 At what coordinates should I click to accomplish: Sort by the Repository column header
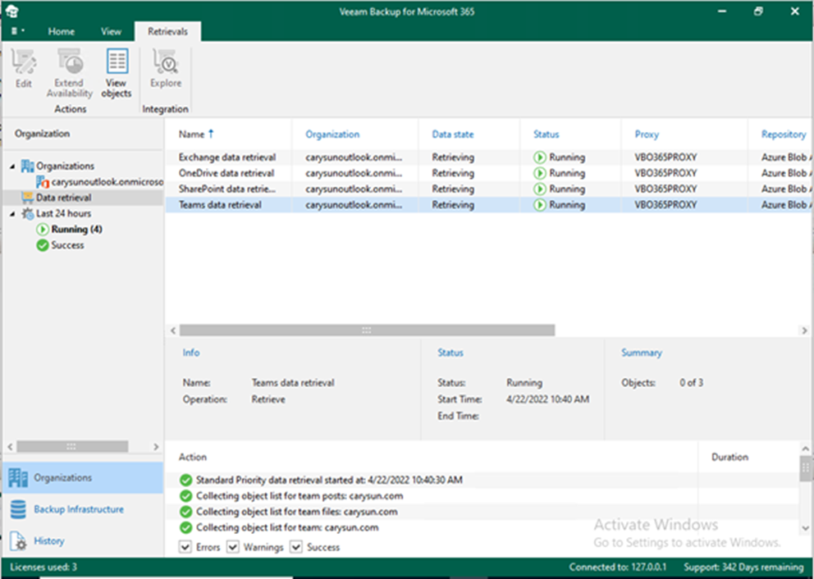coord(784,134)
